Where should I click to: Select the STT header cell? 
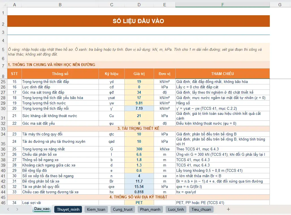pyautogui.click(x=14, y=74)
